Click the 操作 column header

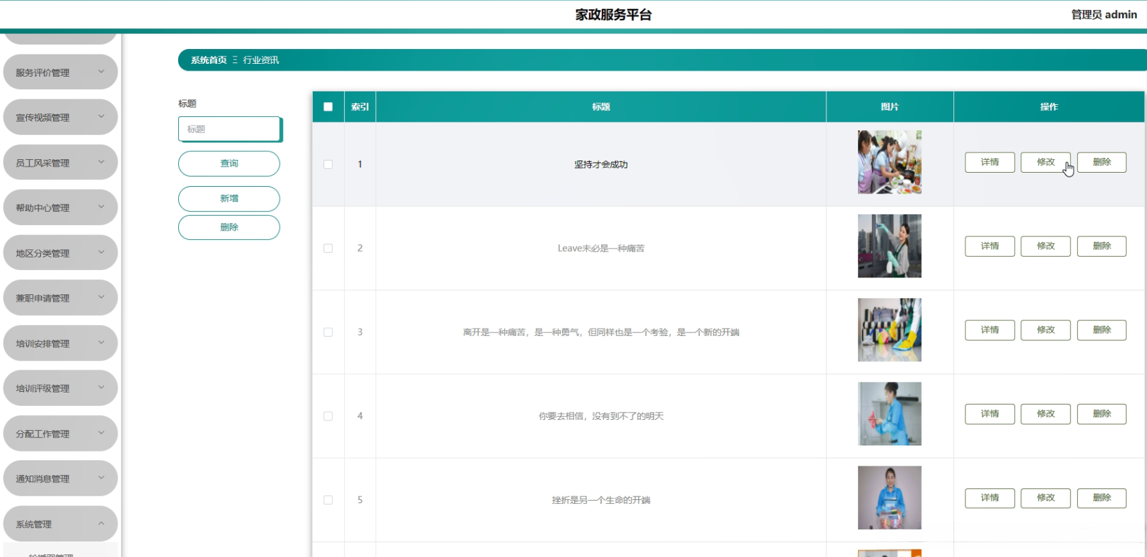tap(1049, 107)
